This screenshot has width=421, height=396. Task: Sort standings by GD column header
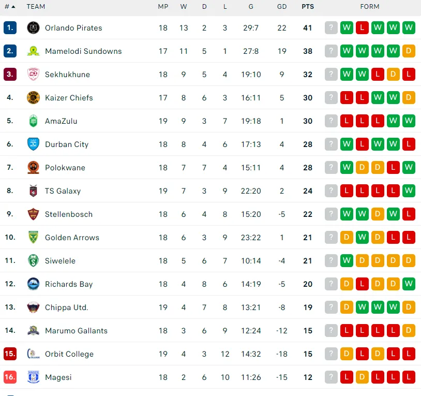[282, 7]
